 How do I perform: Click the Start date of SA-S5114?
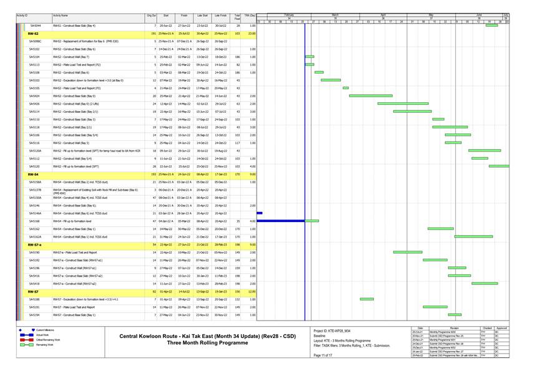coord(165,112)
